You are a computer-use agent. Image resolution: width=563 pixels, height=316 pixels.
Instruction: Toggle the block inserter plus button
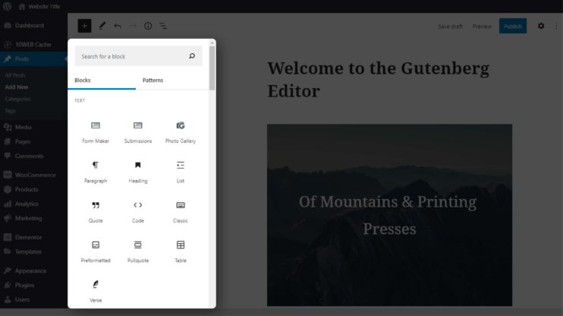click(84, 26)
